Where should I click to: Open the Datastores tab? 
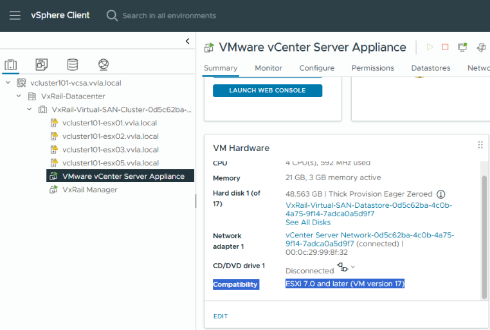pyautogui.click(x=431, y=68)
